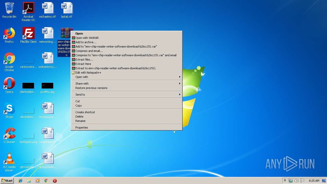Viewport: 327px width, 184px height.
Task: Select basistown document icon
Action: click(48, 135)
